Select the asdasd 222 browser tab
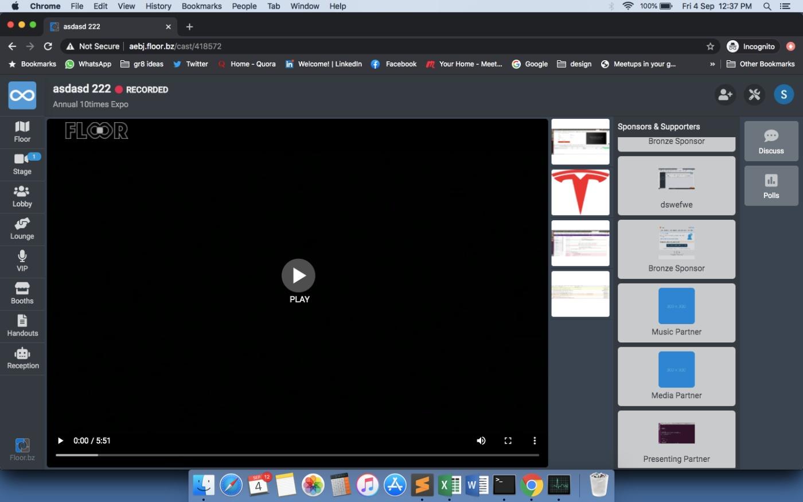Screen dimensions: 803x502 tap(111, 26)
